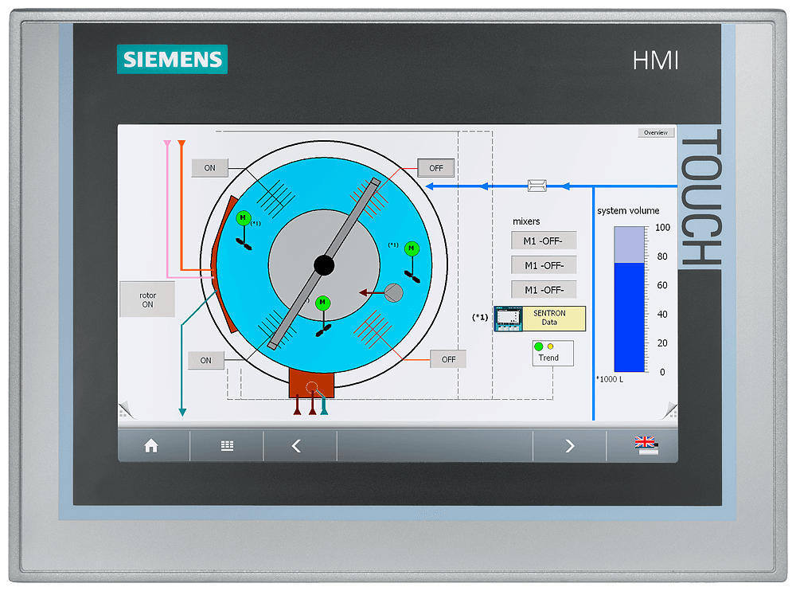Viewport: 796px width, 591px height.
Task: Toggle the first M1 -OFF- mixer
Action: coord(544,240)
